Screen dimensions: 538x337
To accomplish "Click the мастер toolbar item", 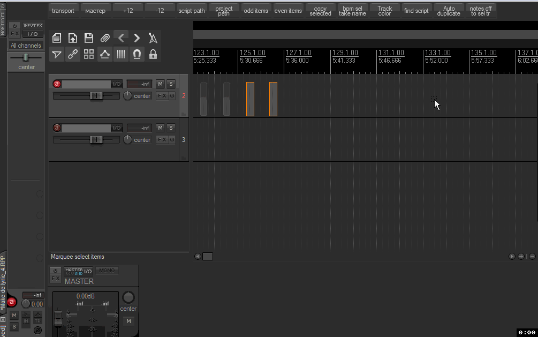I will click(95, 11).
